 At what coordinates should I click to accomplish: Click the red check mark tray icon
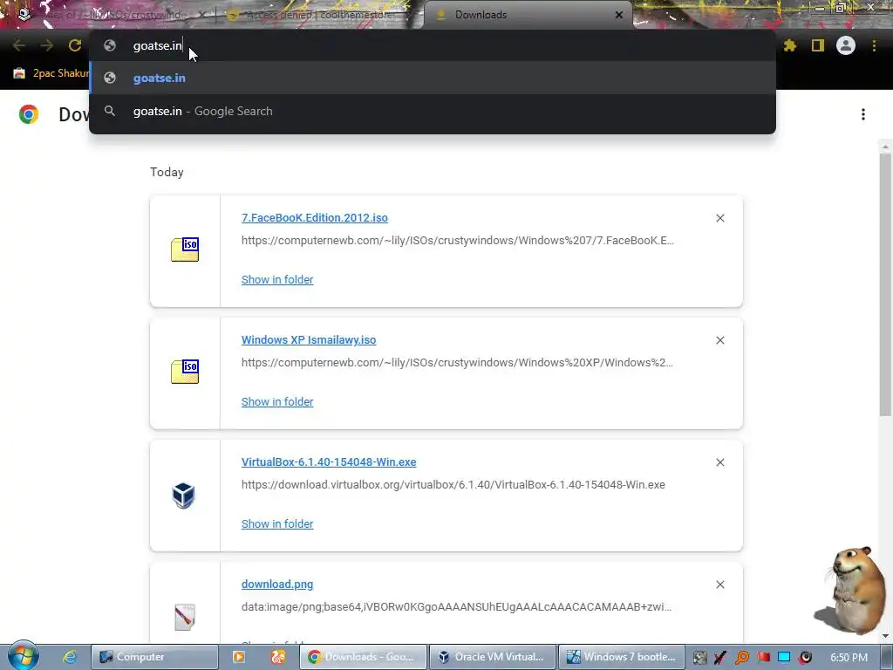click(x=720, y=657)
